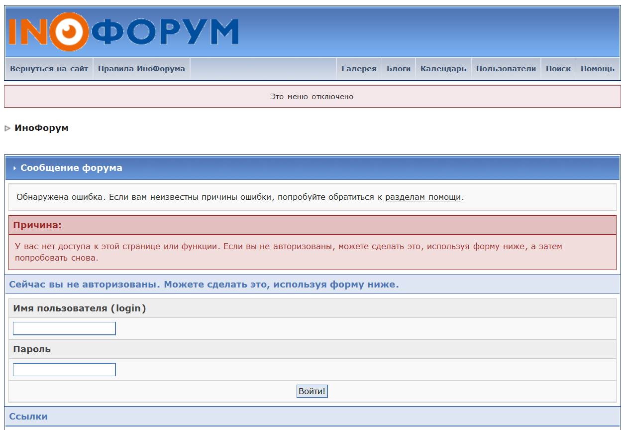Open Поиск in the top navigation
This screenshot has width=626, height=430.
pyautogui.click(x=558, y=69)
